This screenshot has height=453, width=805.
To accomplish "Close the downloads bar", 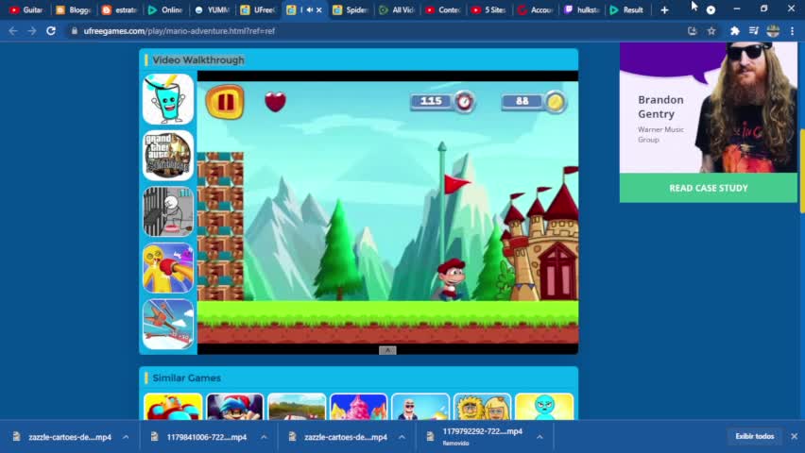I will (x=795, y=436).
